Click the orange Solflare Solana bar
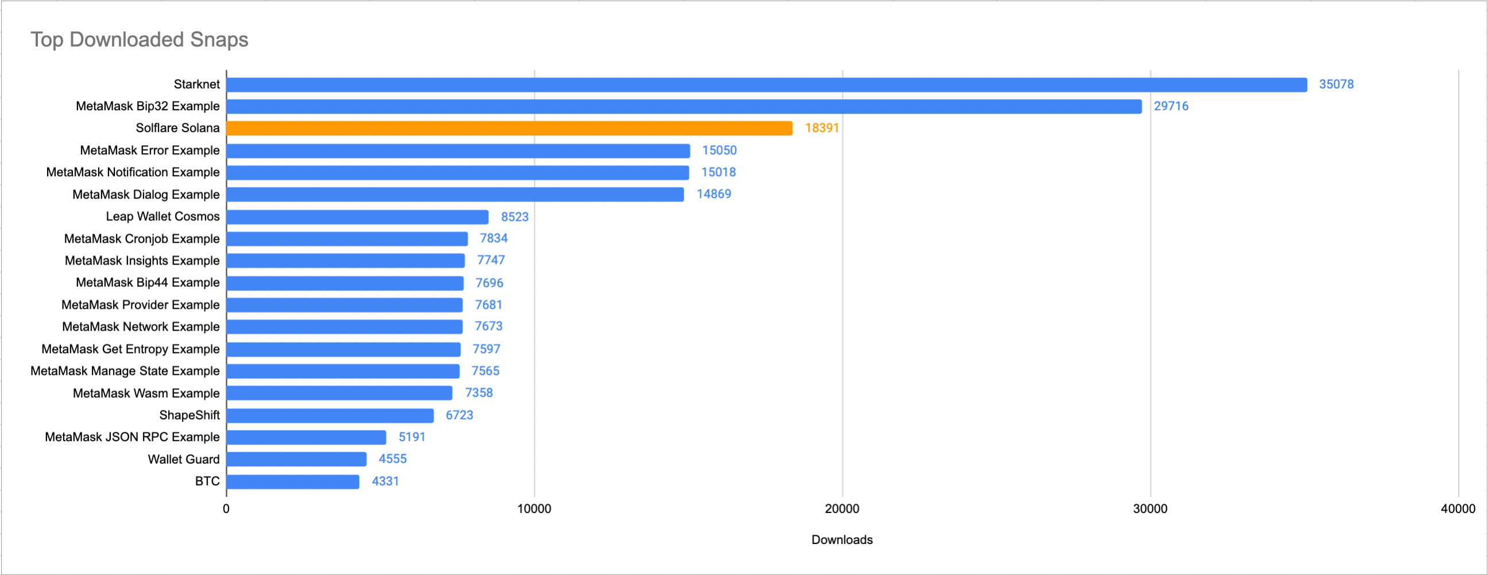This screenshot has width=1488, height=575. (x=509, y=129)
